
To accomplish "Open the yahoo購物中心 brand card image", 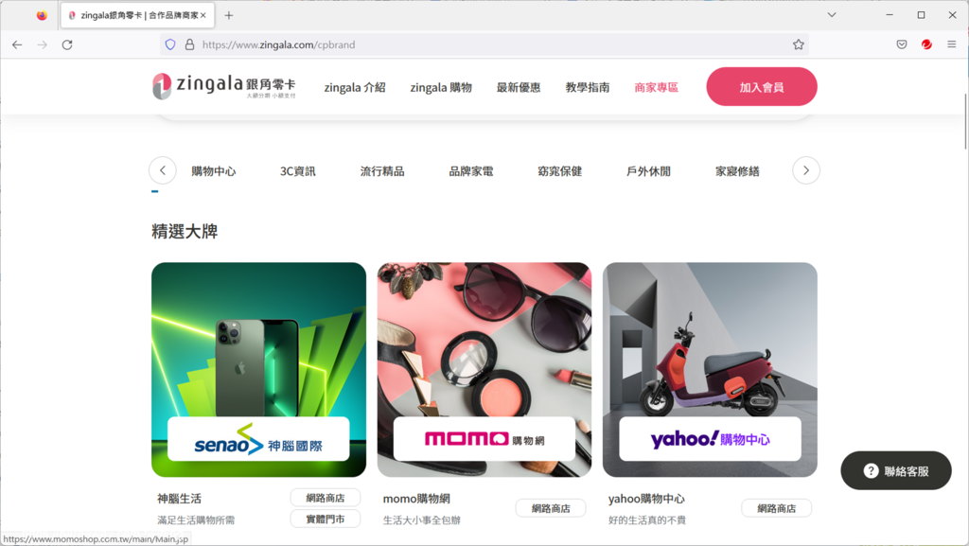I will [710, 369].
